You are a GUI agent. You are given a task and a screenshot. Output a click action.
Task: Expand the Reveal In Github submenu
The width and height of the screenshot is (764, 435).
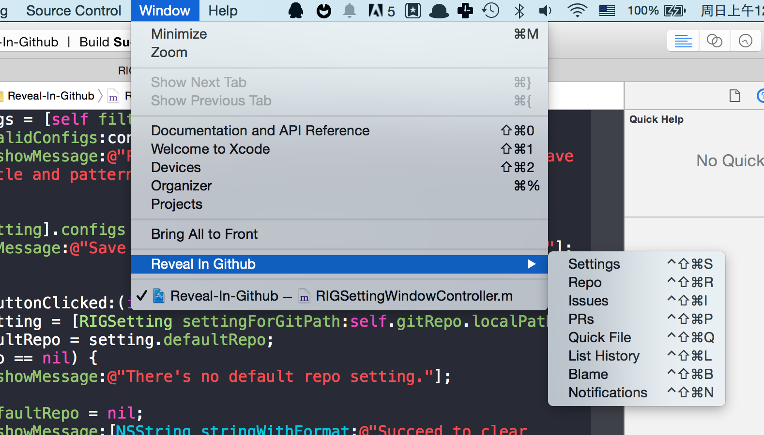[339, 264]
